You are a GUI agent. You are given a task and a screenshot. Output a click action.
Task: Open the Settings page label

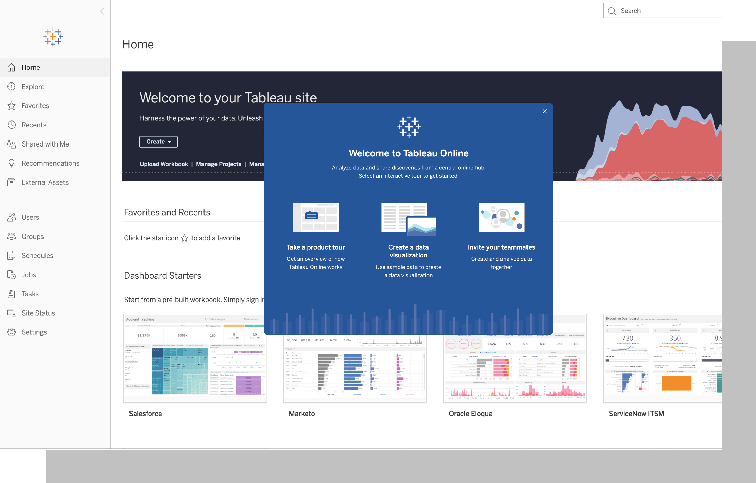[x=34, y=332]
